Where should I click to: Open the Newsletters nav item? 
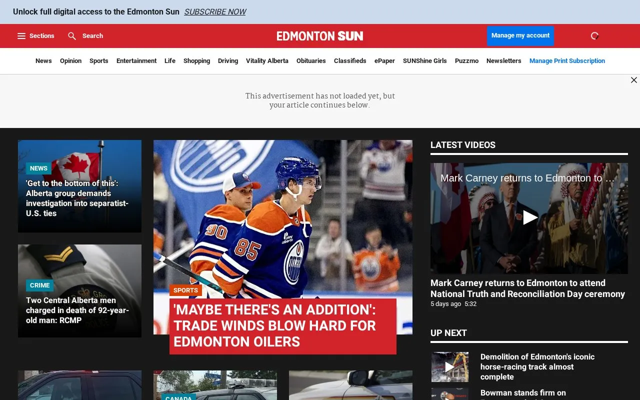(504, 61)
